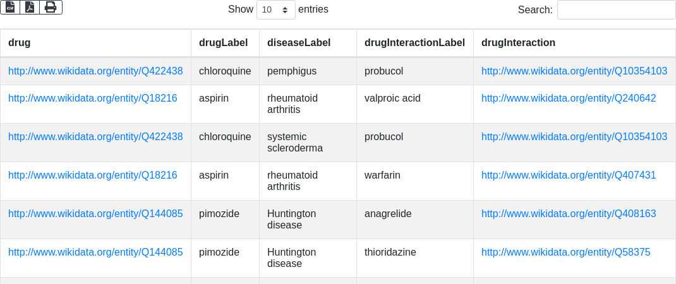
Task: Sort by drugInteractionLabel column header
Action: click(414, 43)
